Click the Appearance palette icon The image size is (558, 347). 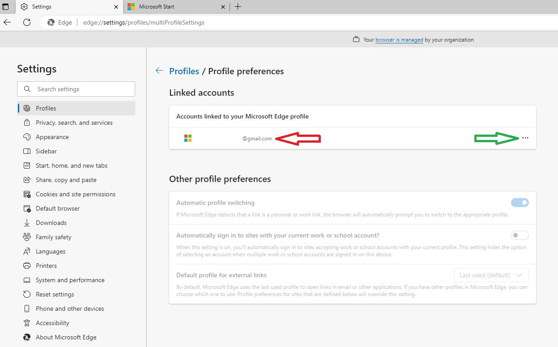[x=27, y=137]
